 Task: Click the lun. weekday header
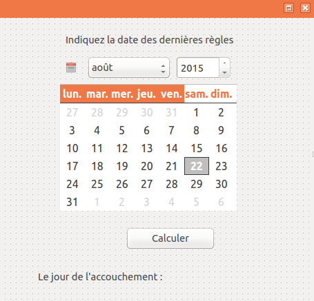point(72,94)
